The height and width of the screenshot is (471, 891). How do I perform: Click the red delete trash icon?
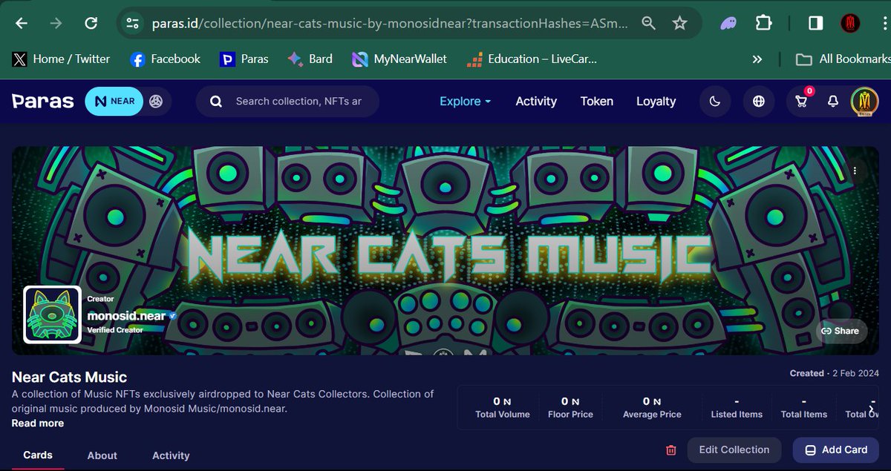pyautogui.click(x=671, y=450)
